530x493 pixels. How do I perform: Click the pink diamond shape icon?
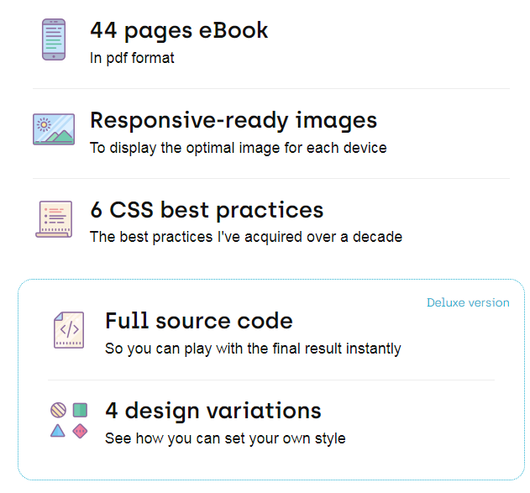click(81, 431)
